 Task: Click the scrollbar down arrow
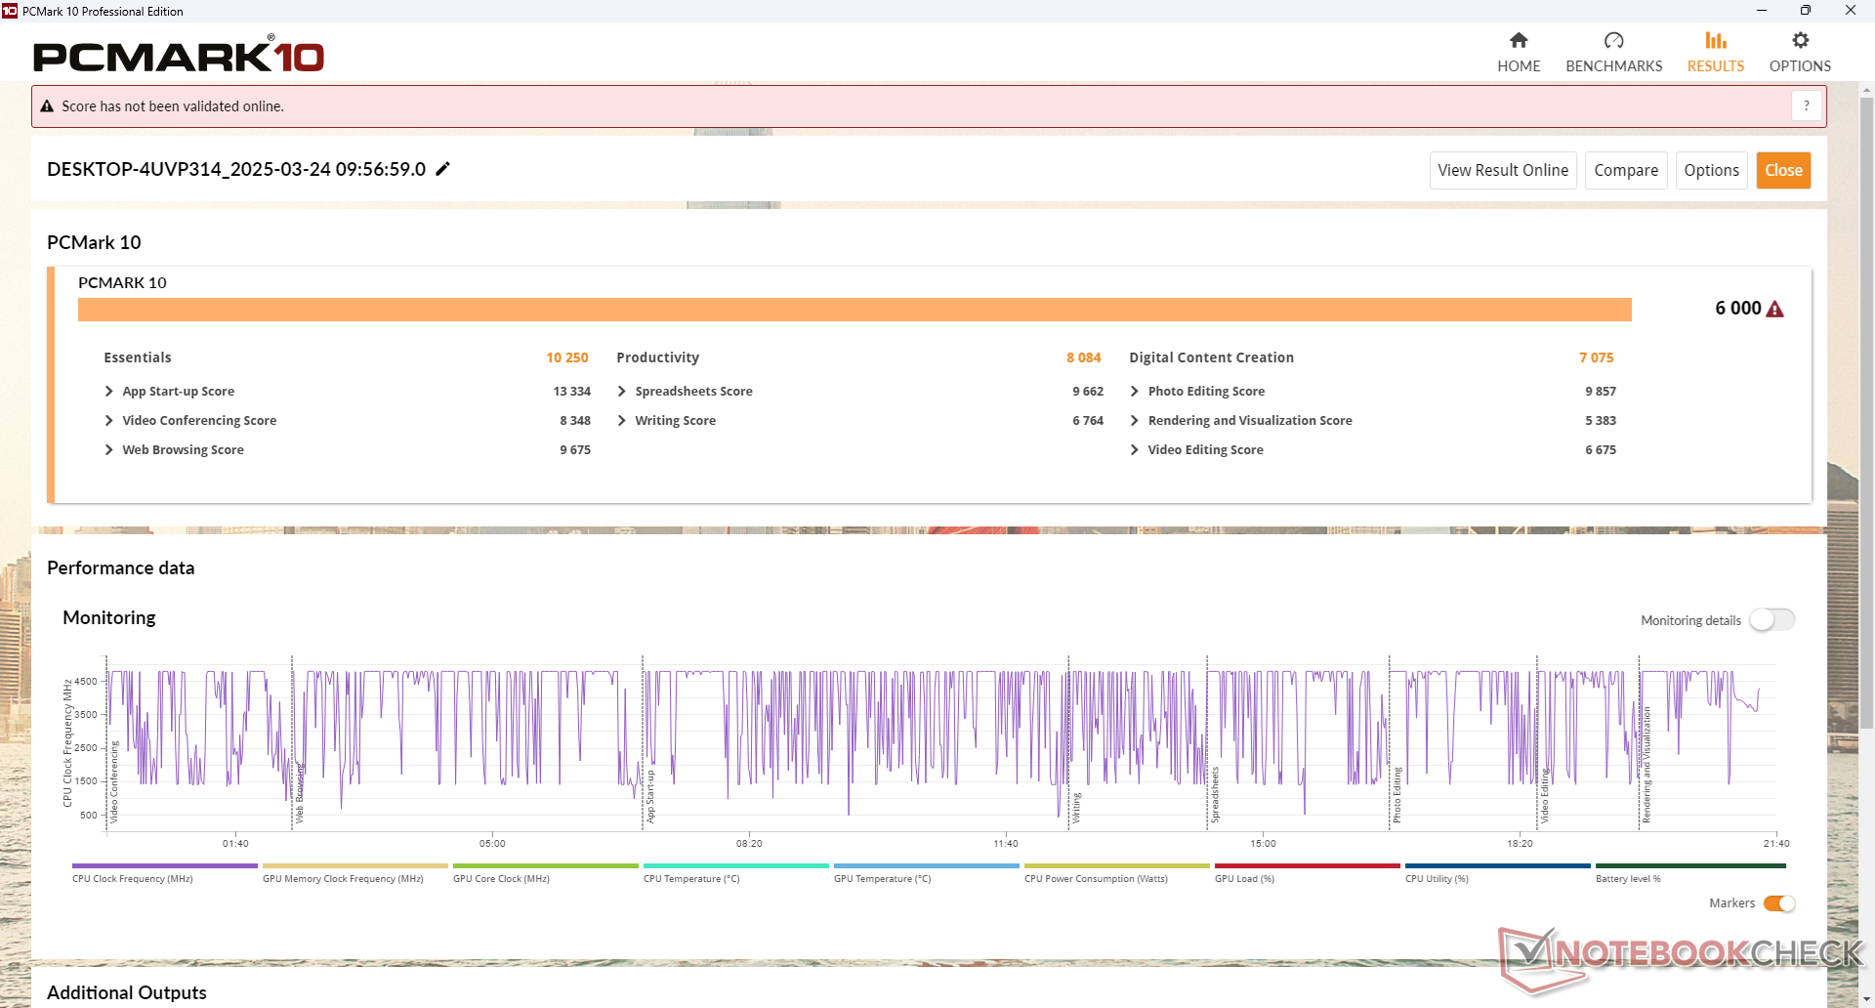tap(1866, 999)
